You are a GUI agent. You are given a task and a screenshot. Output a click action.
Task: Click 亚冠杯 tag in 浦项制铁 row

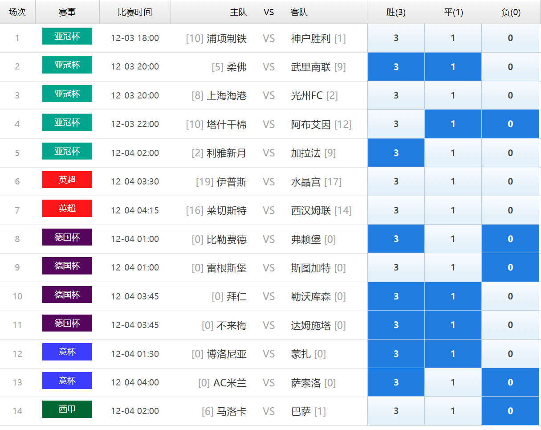point(67,36)
